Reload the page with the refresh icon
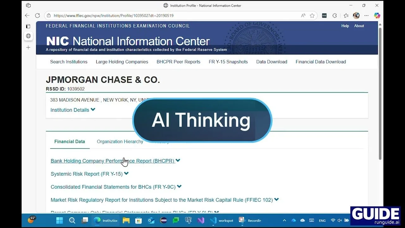The height and width of the screenshot is (228, 405). tap(37, 16)
